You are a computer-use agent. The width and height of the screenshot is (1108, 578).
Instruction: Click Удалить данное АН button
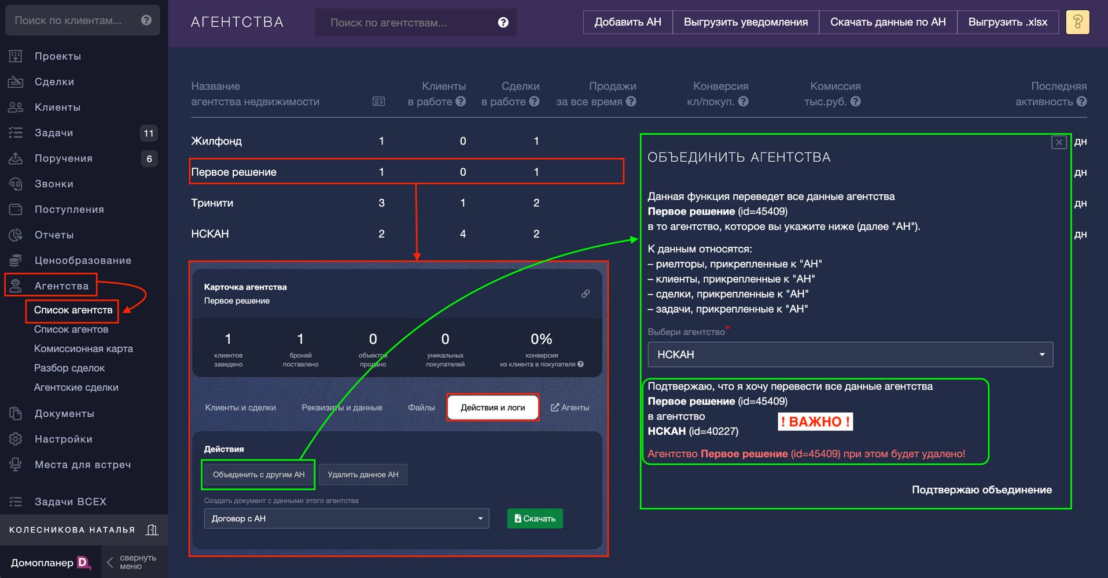click(363, 475)
